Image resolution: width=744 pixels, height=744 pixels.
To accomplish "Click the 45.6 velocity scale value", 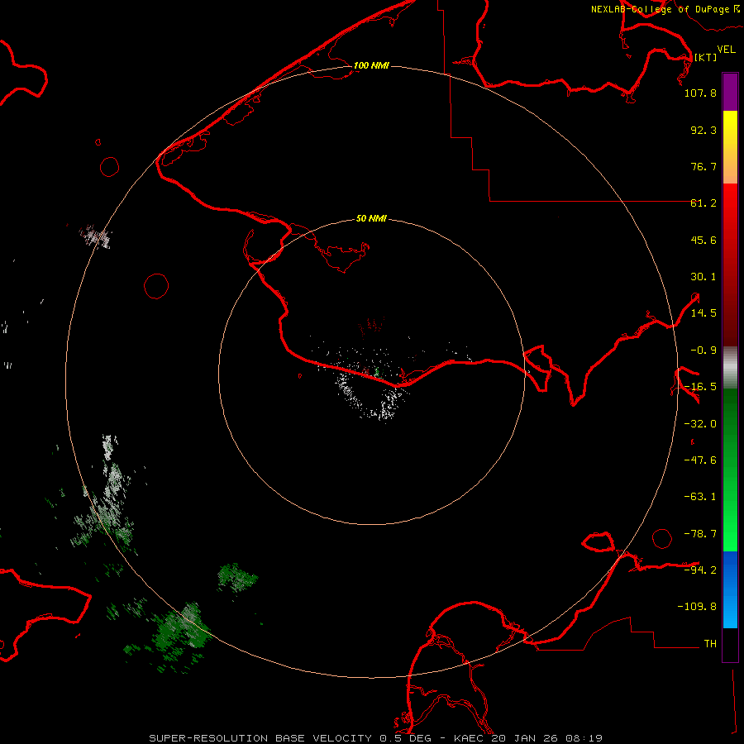I will 703,240.
